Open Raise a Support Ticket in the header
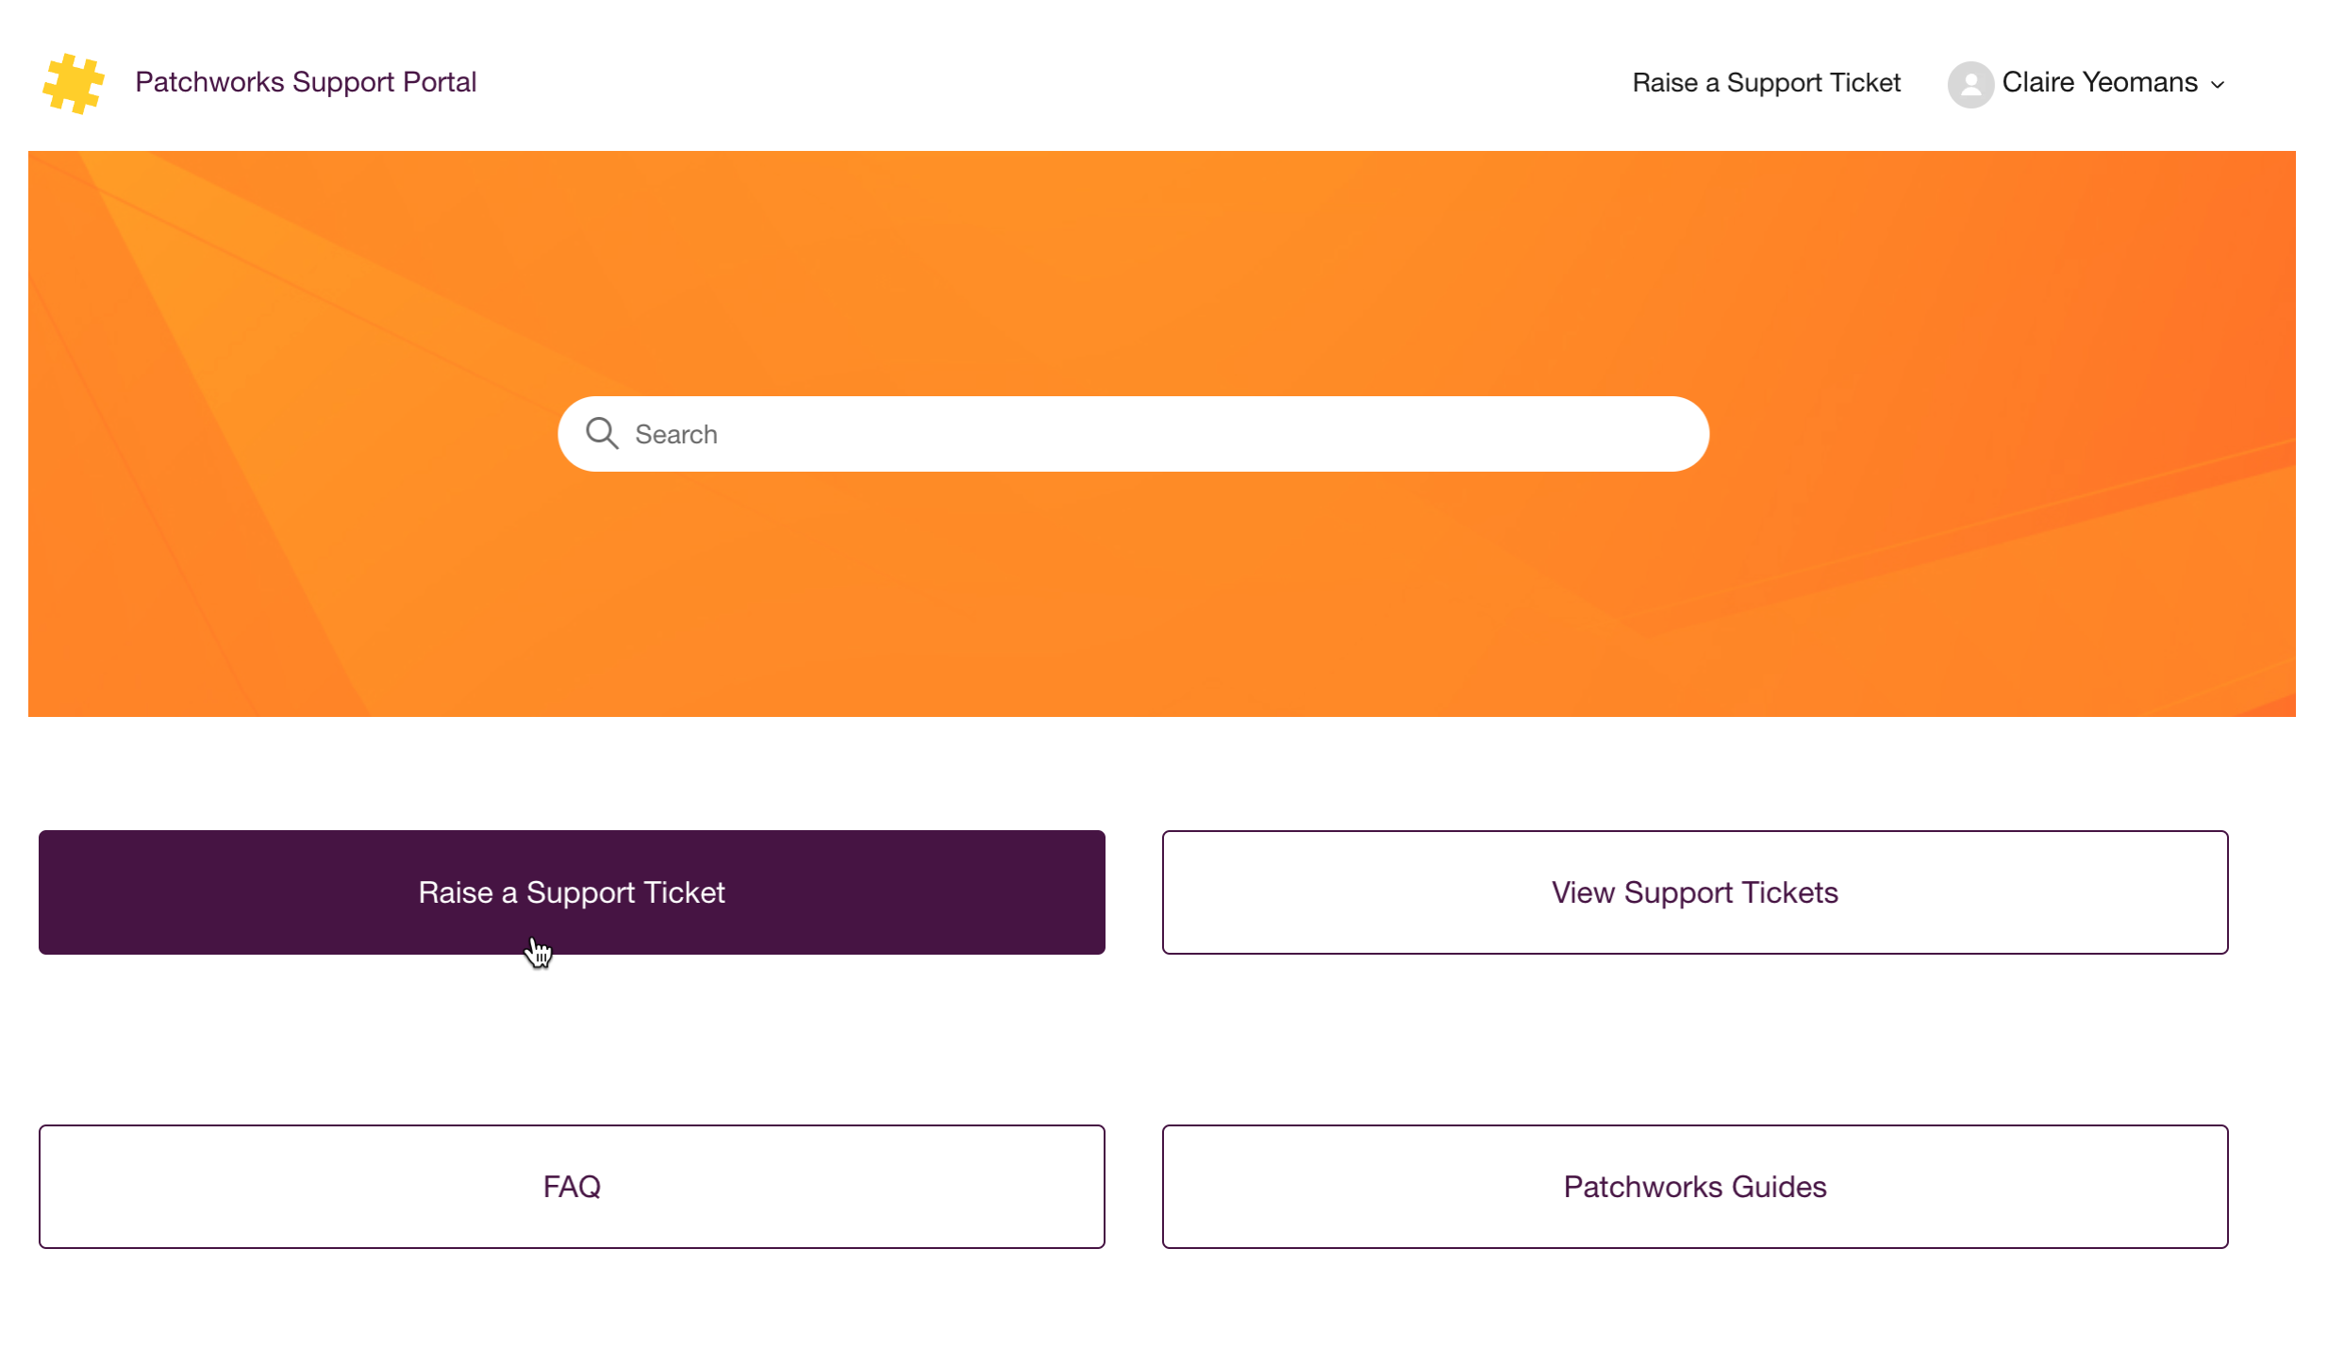The width and height of the screenshot is (2328, 1349). (1766, 83)
